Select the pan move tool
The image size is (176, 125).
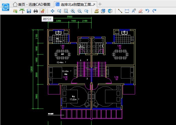tap(53, 11)
